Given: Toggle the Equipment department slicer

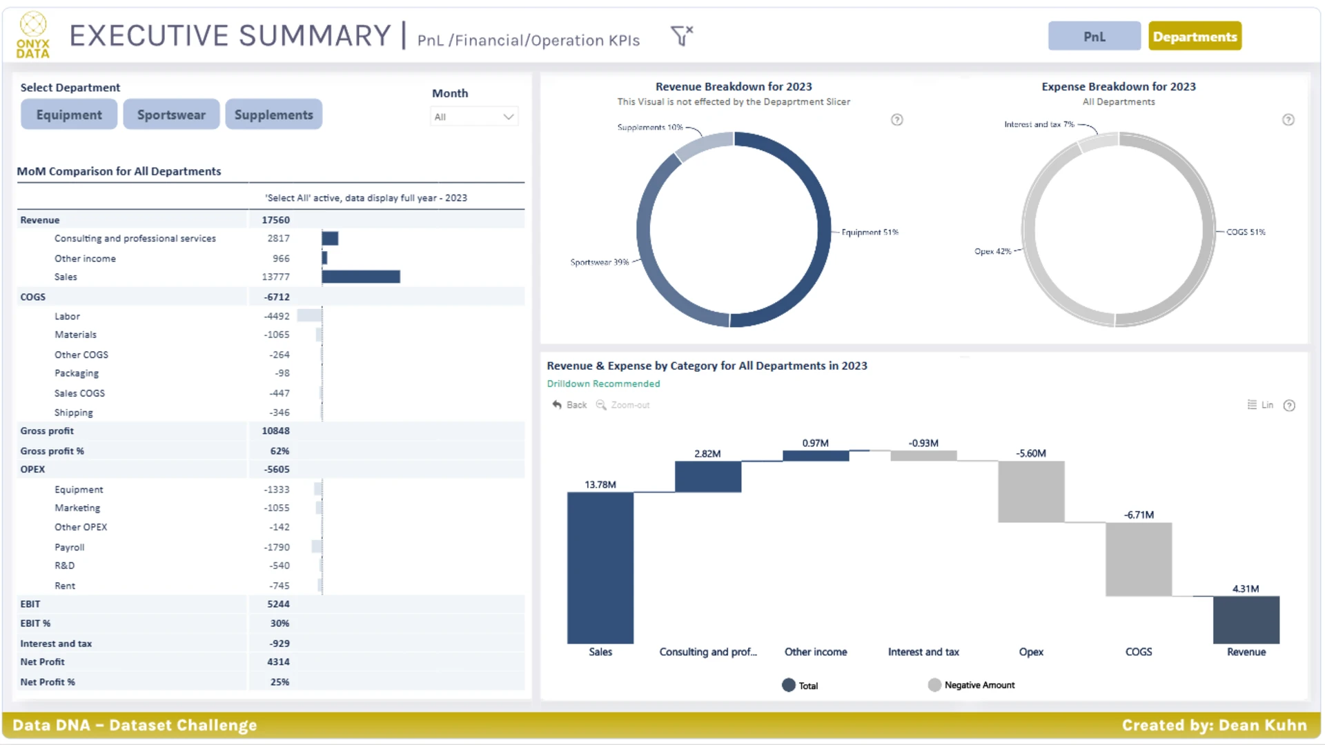Looking at the screenshot, I should [69, 115].
